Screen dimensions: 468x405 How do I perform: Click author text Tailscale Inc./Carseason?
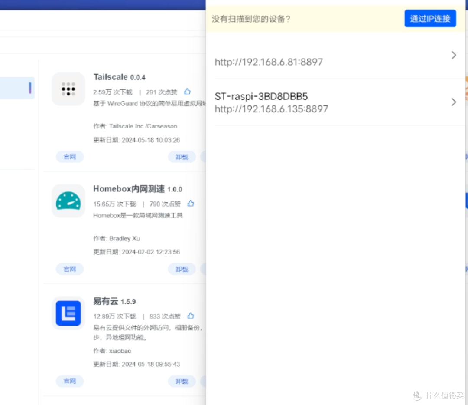(x=143, y=126)
